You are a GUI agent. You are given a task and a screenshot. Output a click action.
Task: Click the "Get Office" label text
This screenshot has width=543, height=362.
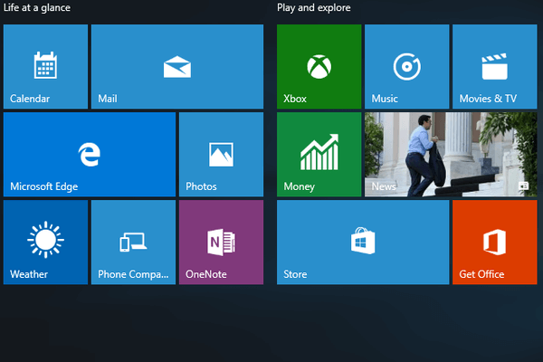click(x=481, y=274)
